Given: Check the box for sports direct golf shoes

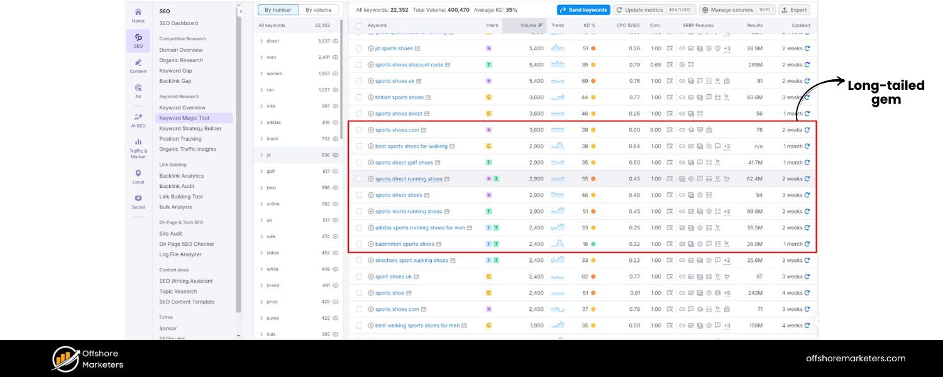Looking at the screenshot, I should pos(359,163).
